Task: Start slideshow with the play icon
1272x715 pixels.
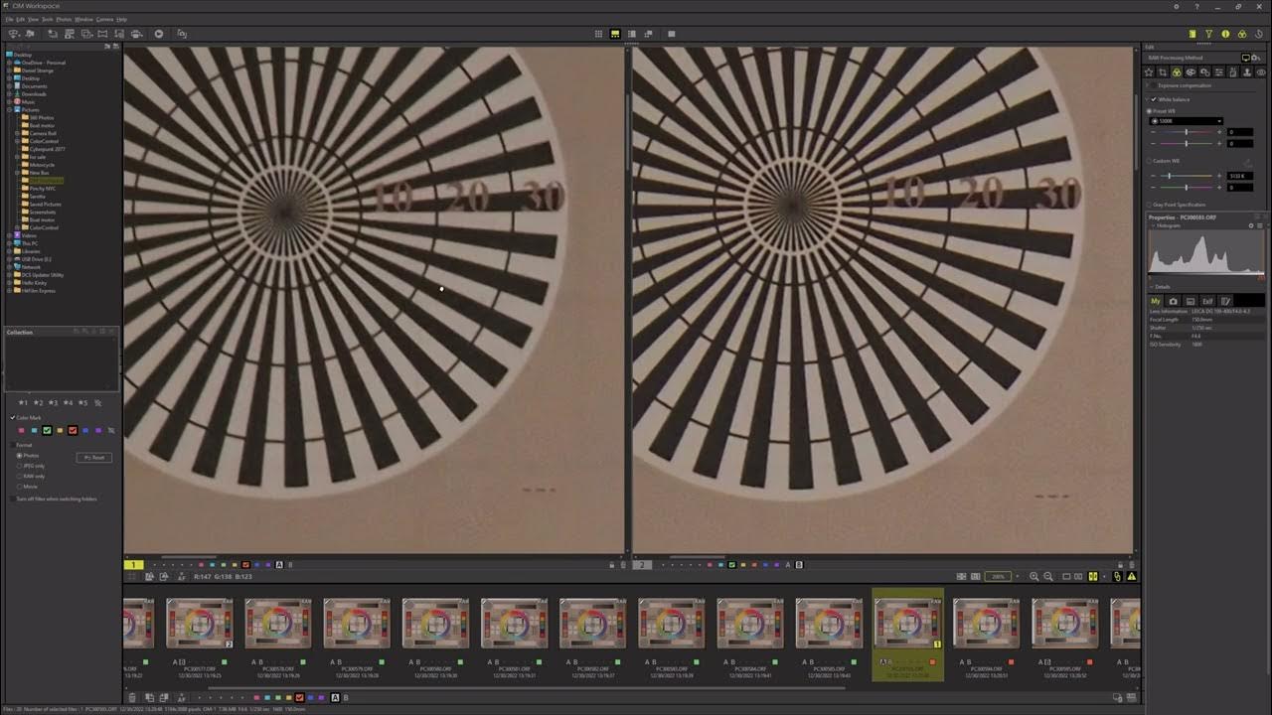Action: coord(159,34)
